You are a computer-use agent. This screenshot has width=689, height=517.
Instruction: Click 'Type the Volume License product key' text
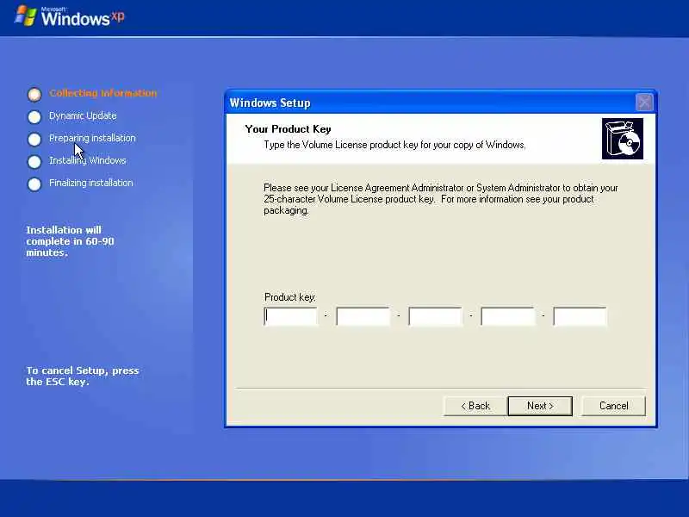tap(394, 145)
